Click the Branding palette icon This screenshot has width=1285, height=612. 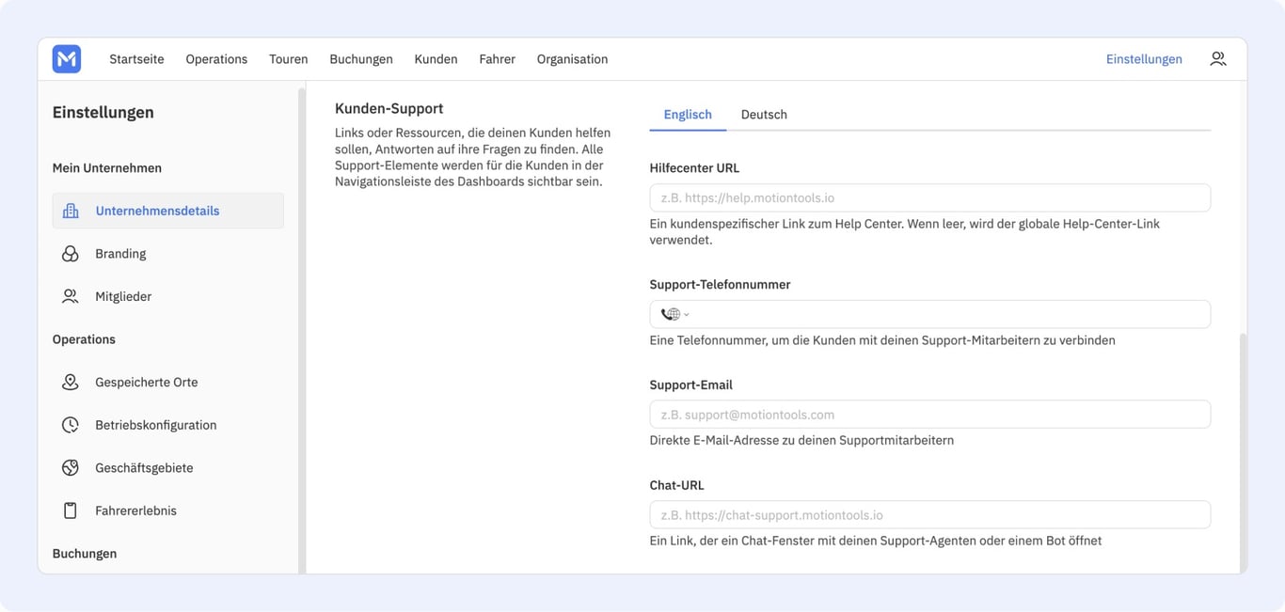pyautogui.click(x=71, y=254)
